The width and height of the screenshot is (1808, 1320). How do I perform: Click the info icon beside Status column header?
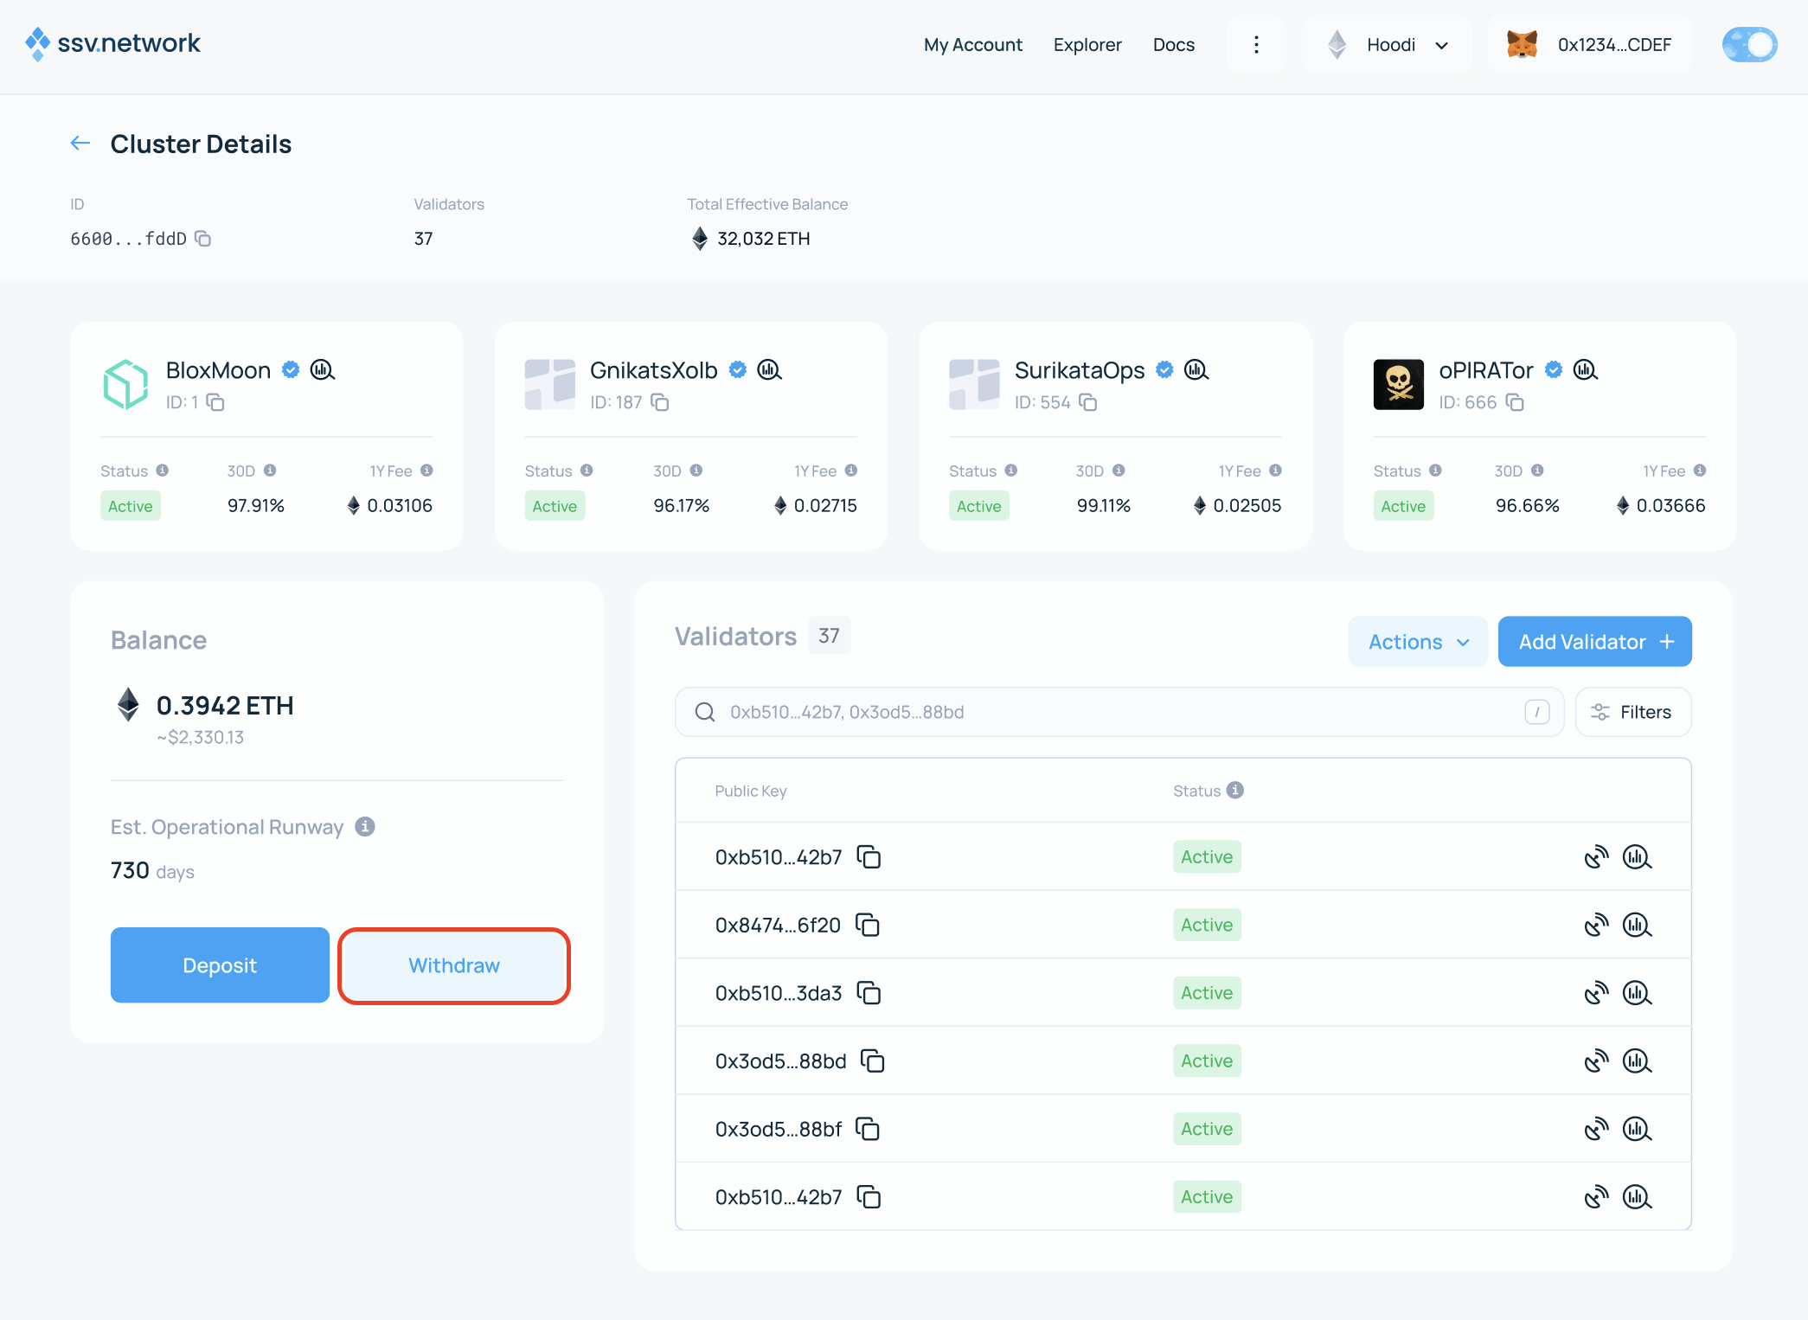(x=1234, y=790)
